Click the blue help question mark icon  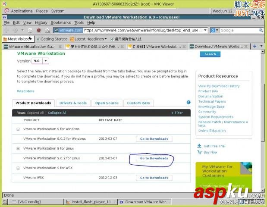click(x=188, y=102)
